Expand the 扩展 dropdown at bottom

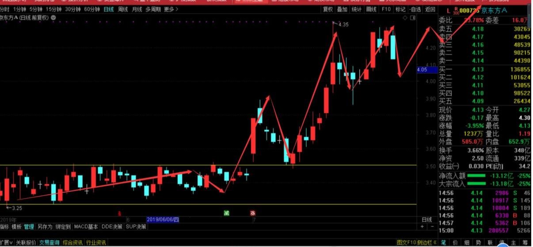pyautogui.click(x=6, y=242)
